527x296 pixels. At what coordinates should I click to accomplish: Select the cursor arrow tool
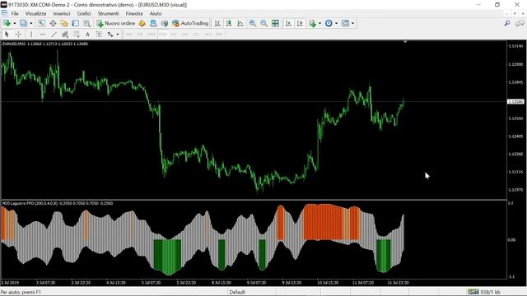(x=7, y=35)
